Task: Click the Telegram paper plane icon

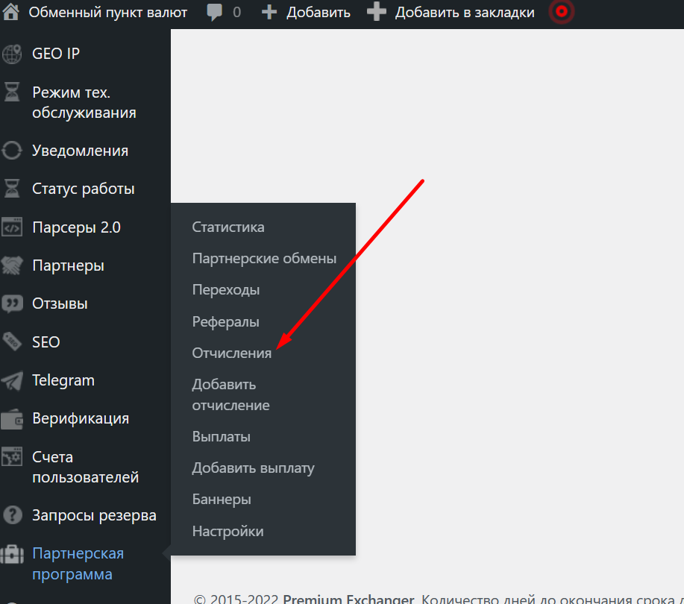Action: (x=12, y=380)
